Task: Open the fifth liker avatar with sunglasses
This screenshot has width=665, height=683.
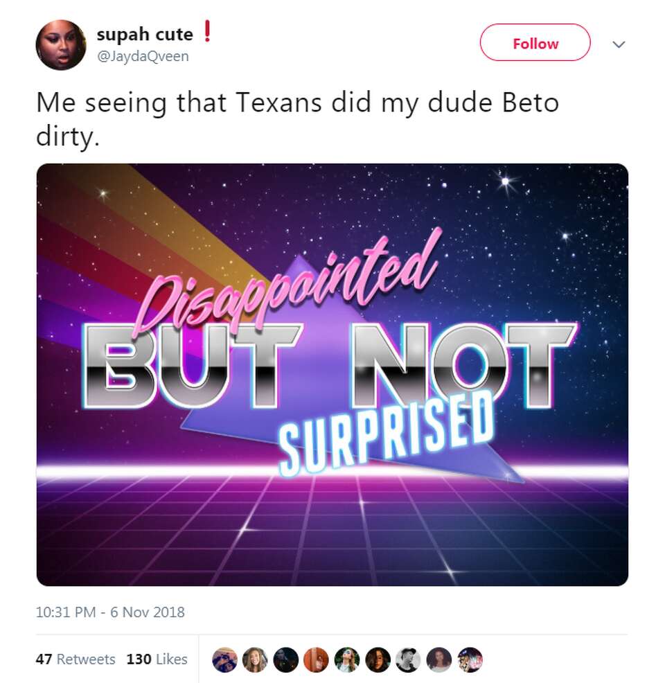Action: pyautogui.click(x=347, y=659)
